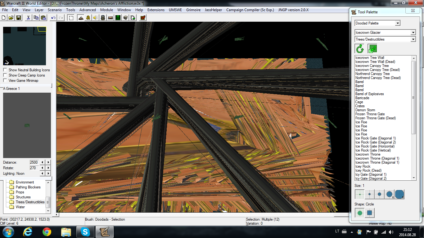Increase the Rotate value arrow
Viewport: 424px width, 238px height.
pos(48,168)
